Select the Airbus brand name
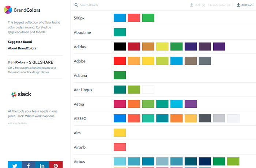 tap(79, 161)
